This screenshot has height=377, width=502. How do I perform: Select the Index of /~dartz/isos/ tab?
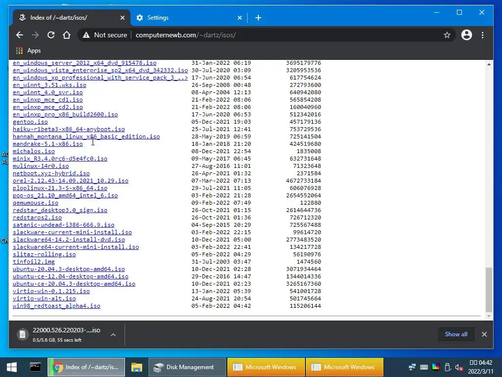[72, 18]
